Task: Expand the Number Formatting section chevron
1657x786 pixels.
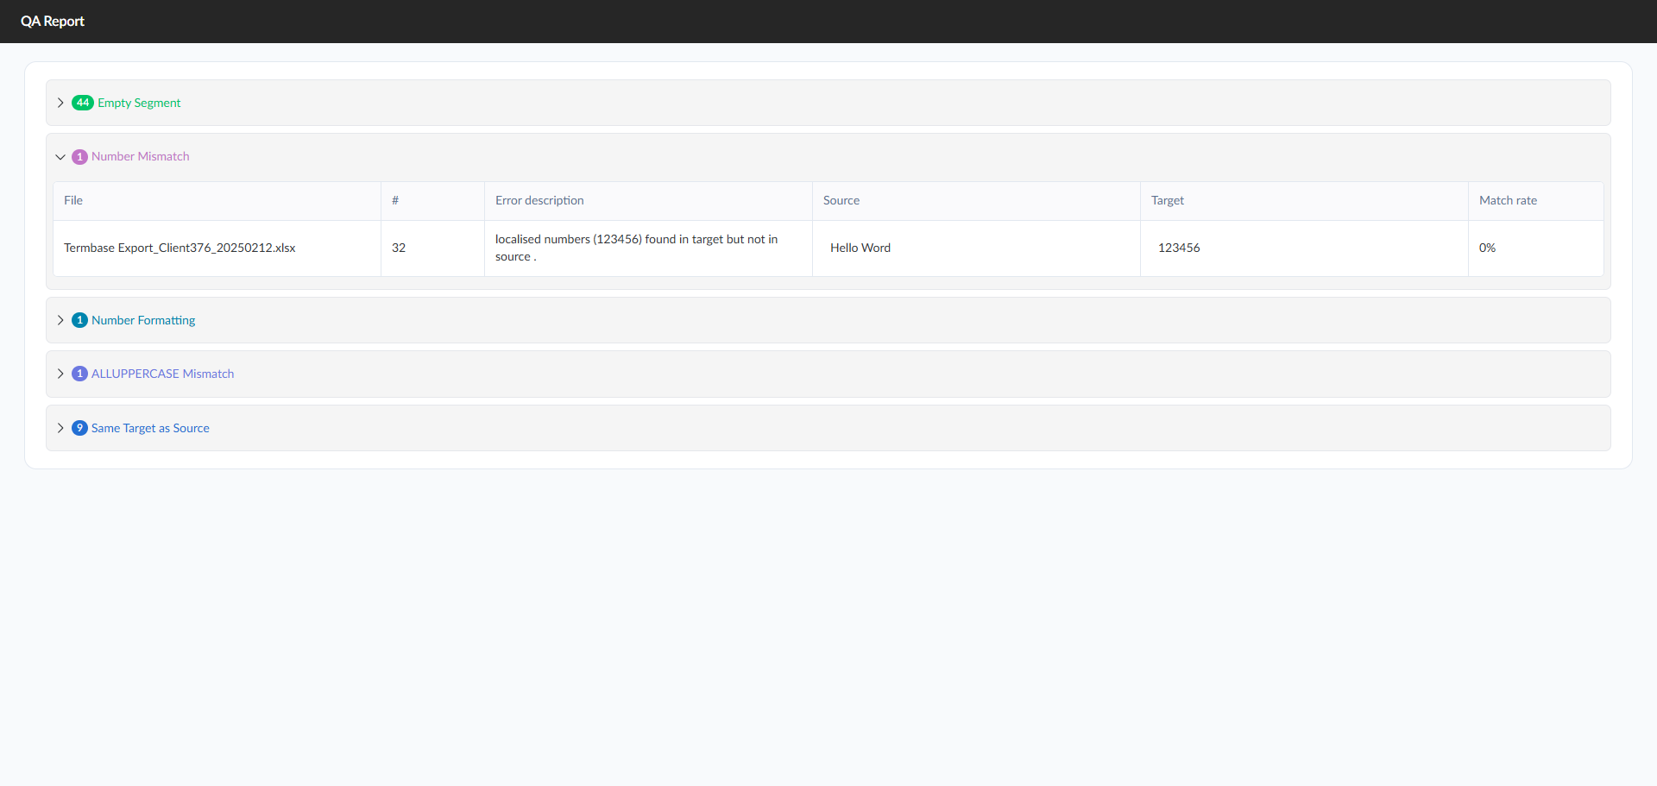Action: pos(60,320)
